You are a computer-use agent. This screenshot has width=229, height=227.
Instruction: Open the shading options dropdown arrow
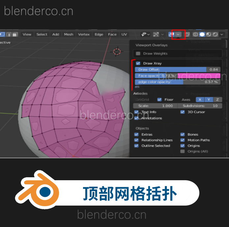coord(222,35)
